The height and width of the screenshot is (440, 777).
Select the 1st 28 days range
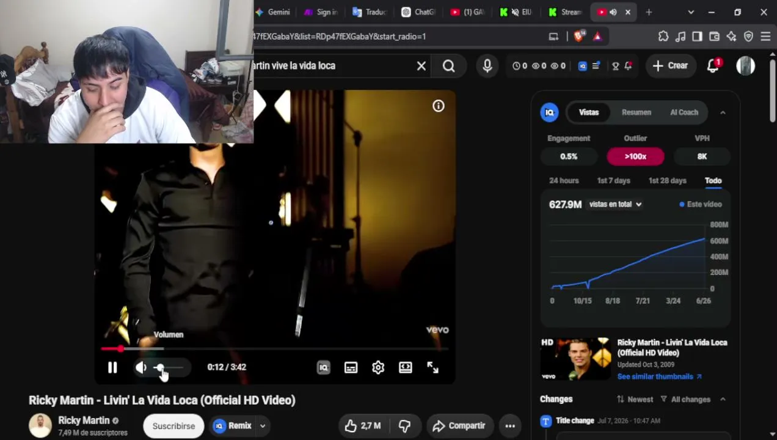click(668, 181)
